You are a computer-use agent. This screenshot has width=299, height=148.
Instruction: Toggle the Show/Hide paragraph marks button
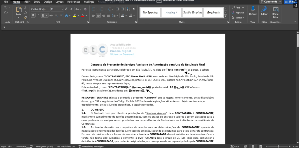coord(134,9)
